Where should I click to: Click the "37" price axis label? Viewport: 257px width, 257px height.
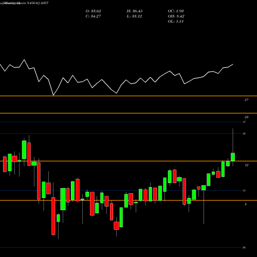pyautogui.click(x=244, y=122)
